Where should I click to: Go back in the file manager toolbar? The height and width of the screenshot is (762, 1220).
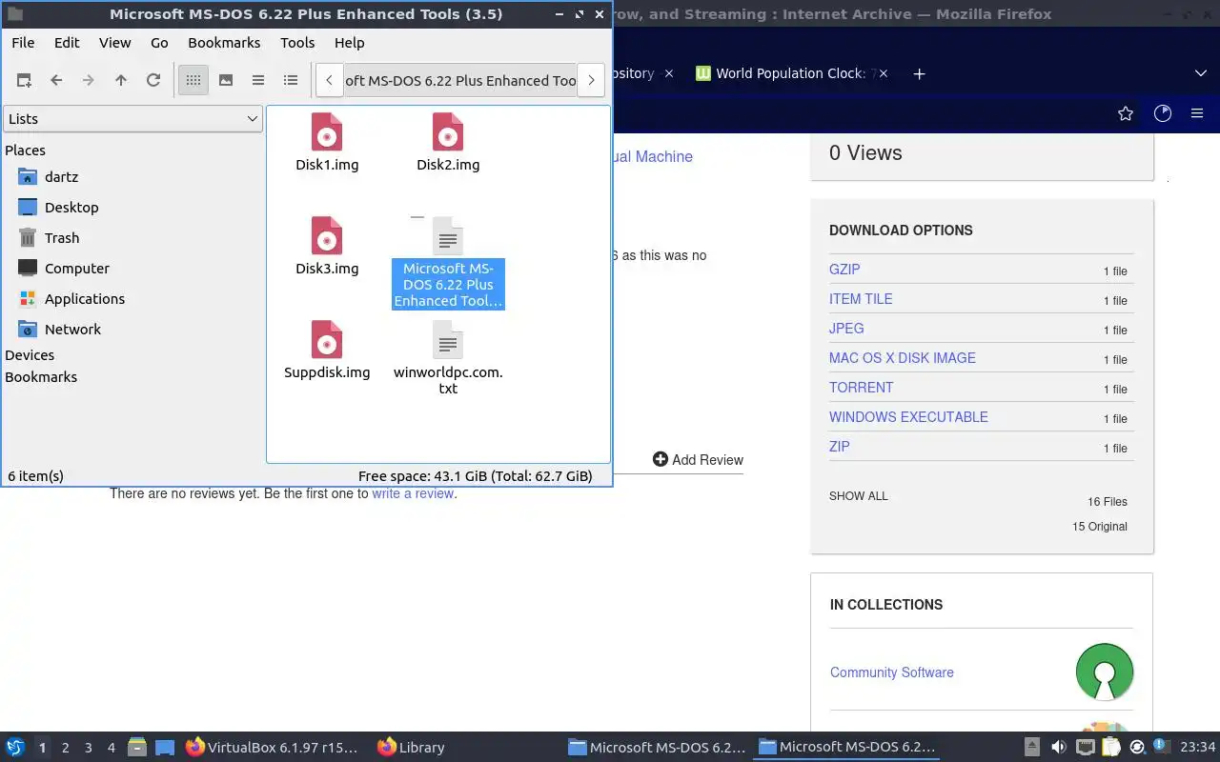(x=56, y=81)
